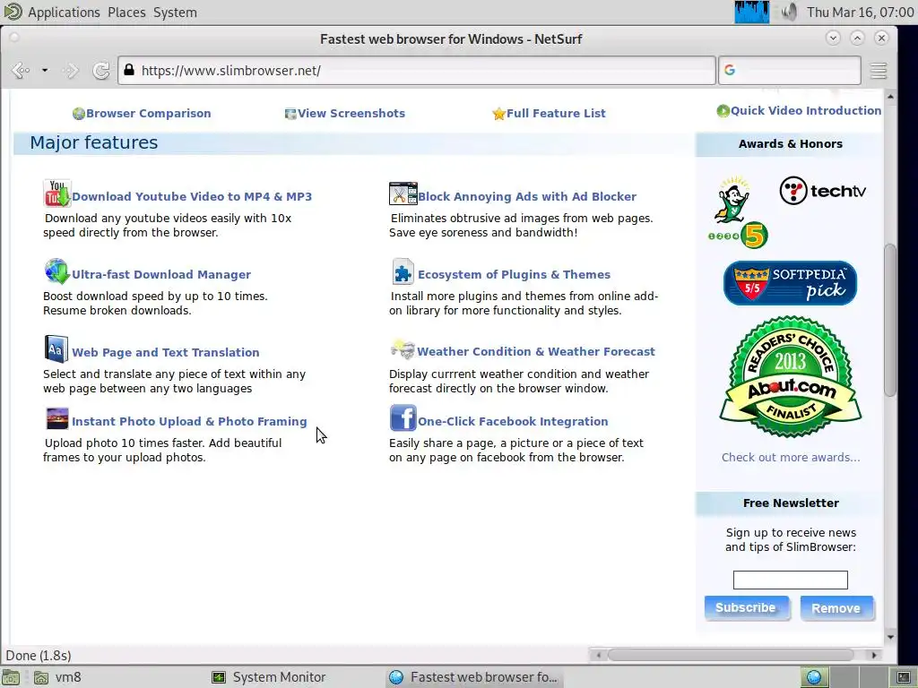Focus the URL address field
Screen dimensions: 918x688
(x=416, y=71)
